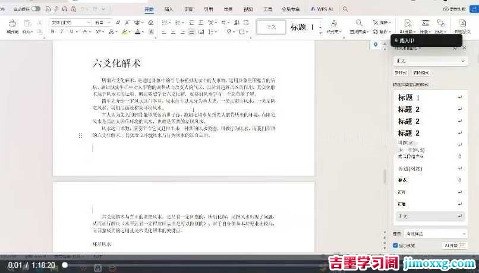Click the AI typesetting icon in the ribbon
Screen dimensions: 479x273
(x=408, y=23)
